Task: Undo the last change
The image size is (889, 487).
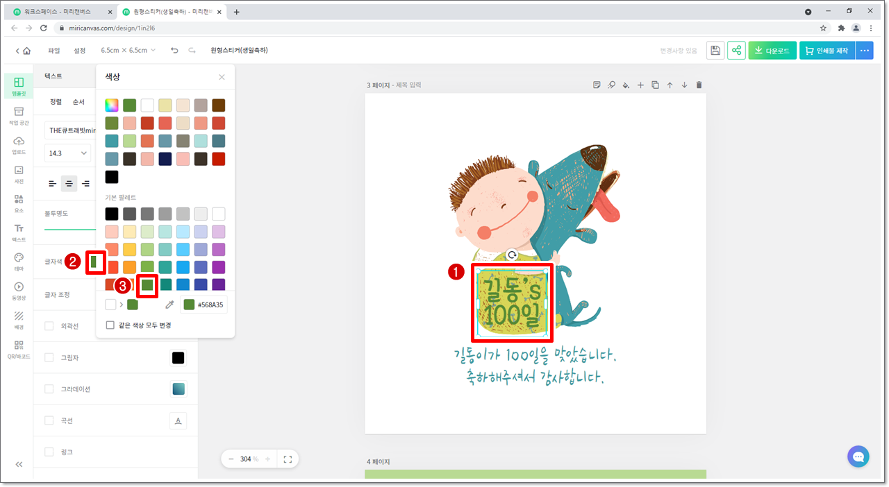Action: (174, 51)
